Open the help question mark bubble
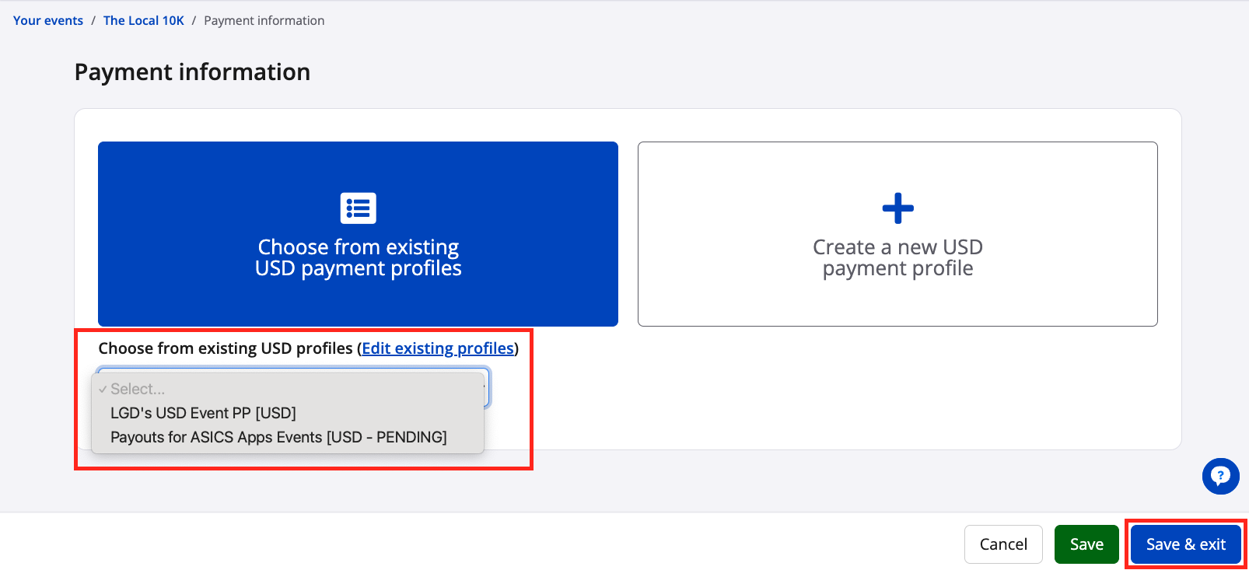Screen dimensions: 1249x570 pos(1220,476)
